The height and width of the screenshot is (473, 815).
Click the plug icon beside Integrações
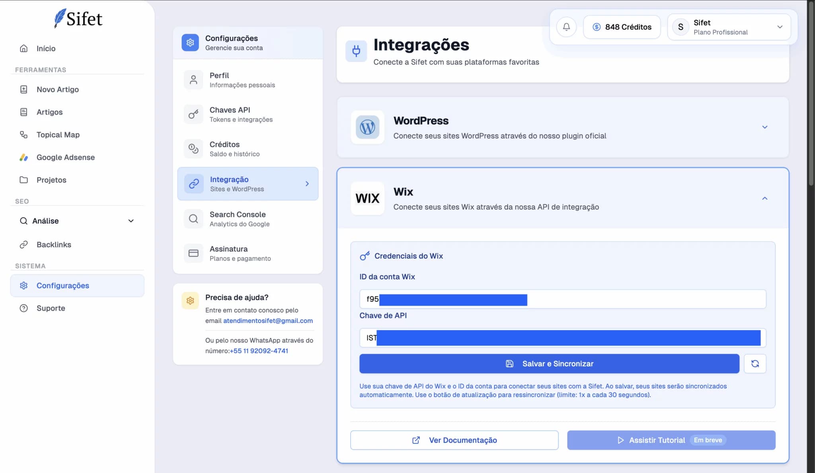[356, 51]
